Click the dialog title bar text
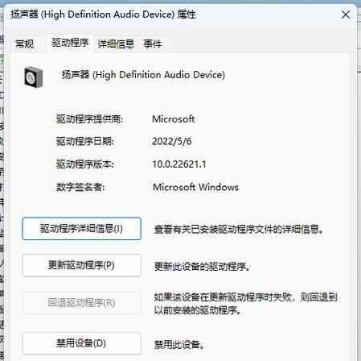 coord(103,15)
